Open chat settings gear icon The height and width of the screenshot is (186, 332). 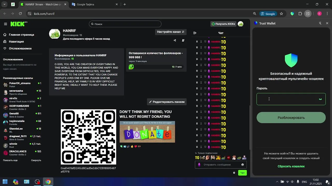(x=234, y=173)
